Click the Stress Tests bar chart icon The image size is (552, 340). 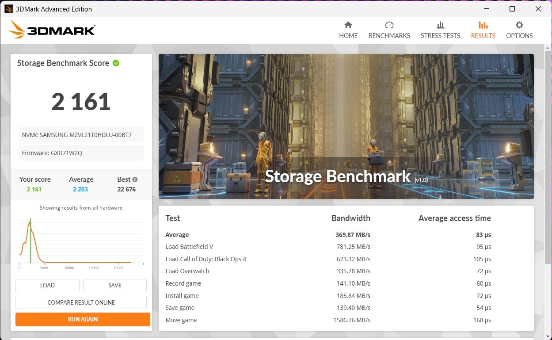click(x=440, y=25)
